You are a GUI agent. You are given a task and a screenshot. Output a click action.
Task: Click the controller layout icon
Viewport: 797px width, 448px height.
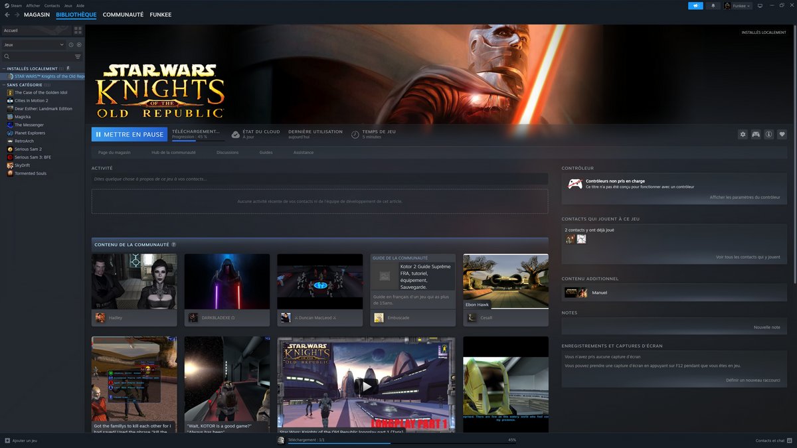(756, 134)
